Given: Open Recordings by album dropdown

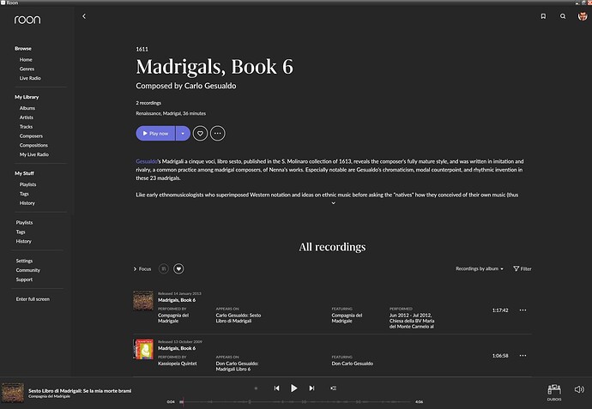Looking at the screenshot, I should pos(480,268).
